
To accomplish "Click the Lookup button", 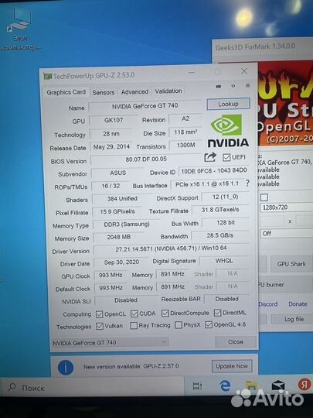I will (x=228, y=104).
